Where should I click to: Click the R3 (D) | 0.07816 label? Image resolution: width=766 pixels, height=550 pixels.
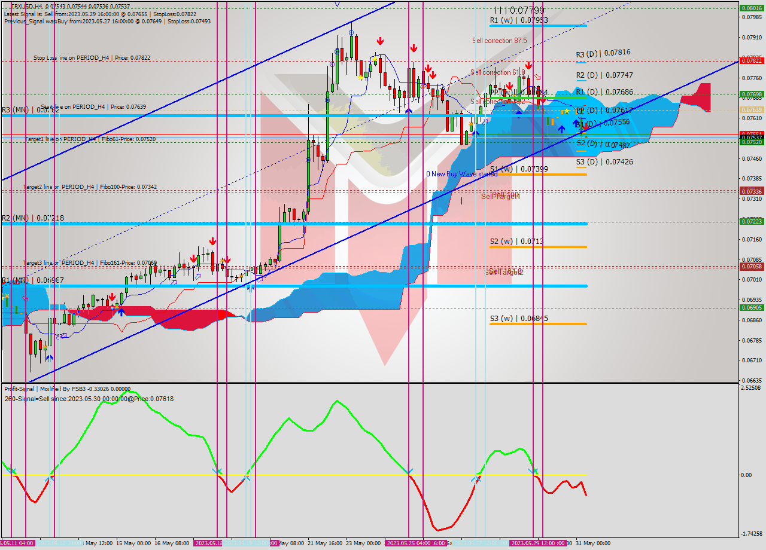[x=604, y=53]
